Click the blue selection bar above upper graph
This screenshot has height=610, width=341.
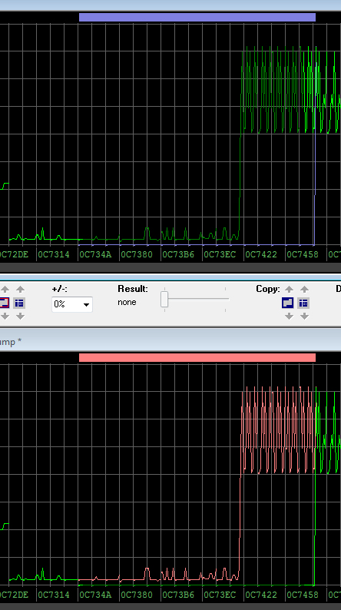point(197,17)
